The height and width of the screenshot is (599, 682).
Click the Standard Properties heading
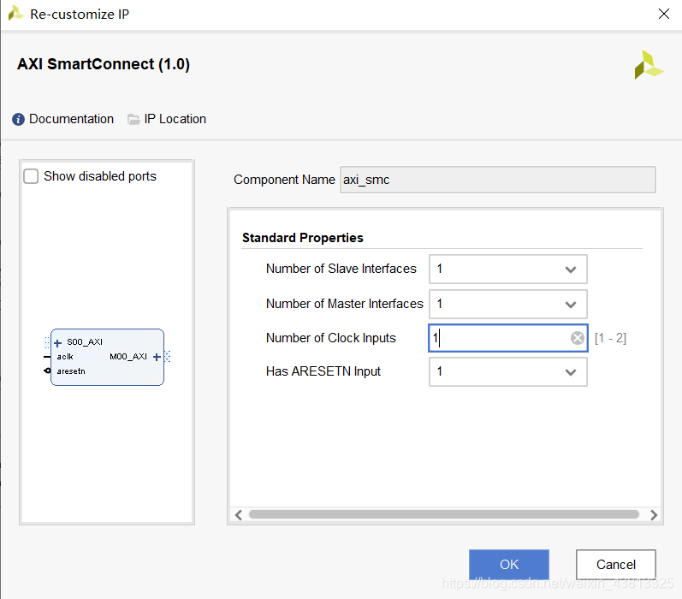click(303, 238)
